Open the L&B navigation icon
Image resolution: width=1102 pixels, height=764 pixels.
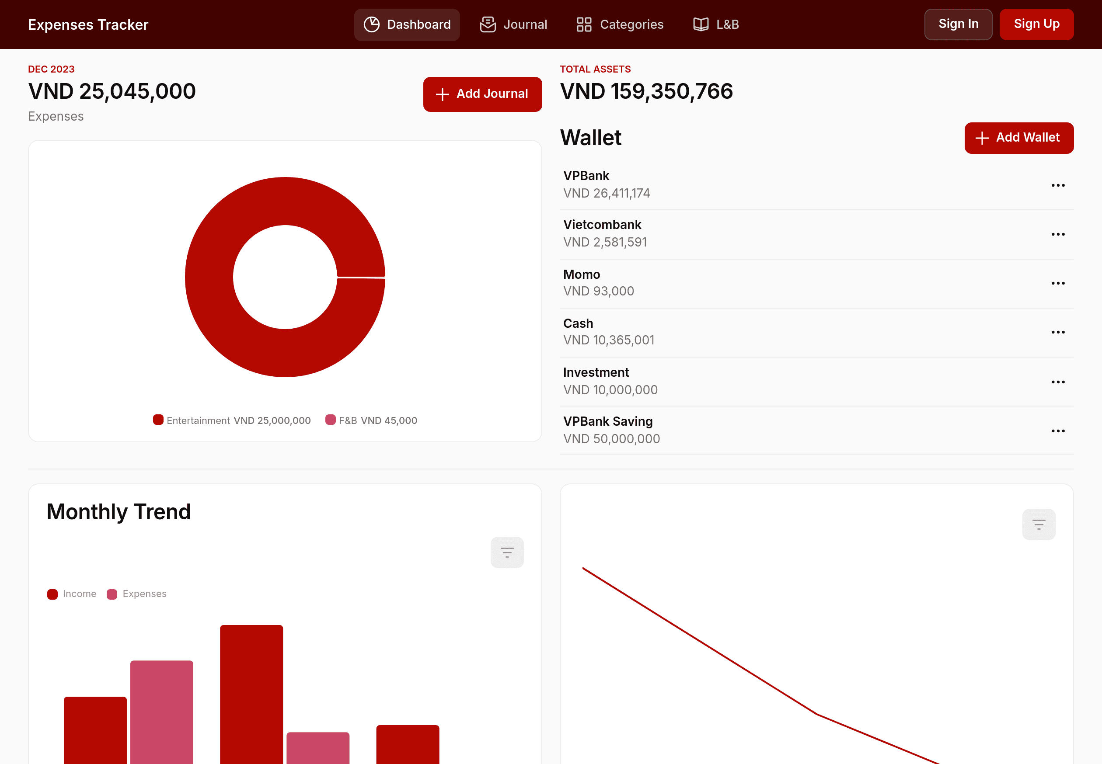700,24
